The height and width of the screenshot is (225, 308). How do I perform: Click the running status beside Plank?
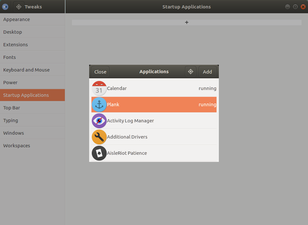click(207, 105)
